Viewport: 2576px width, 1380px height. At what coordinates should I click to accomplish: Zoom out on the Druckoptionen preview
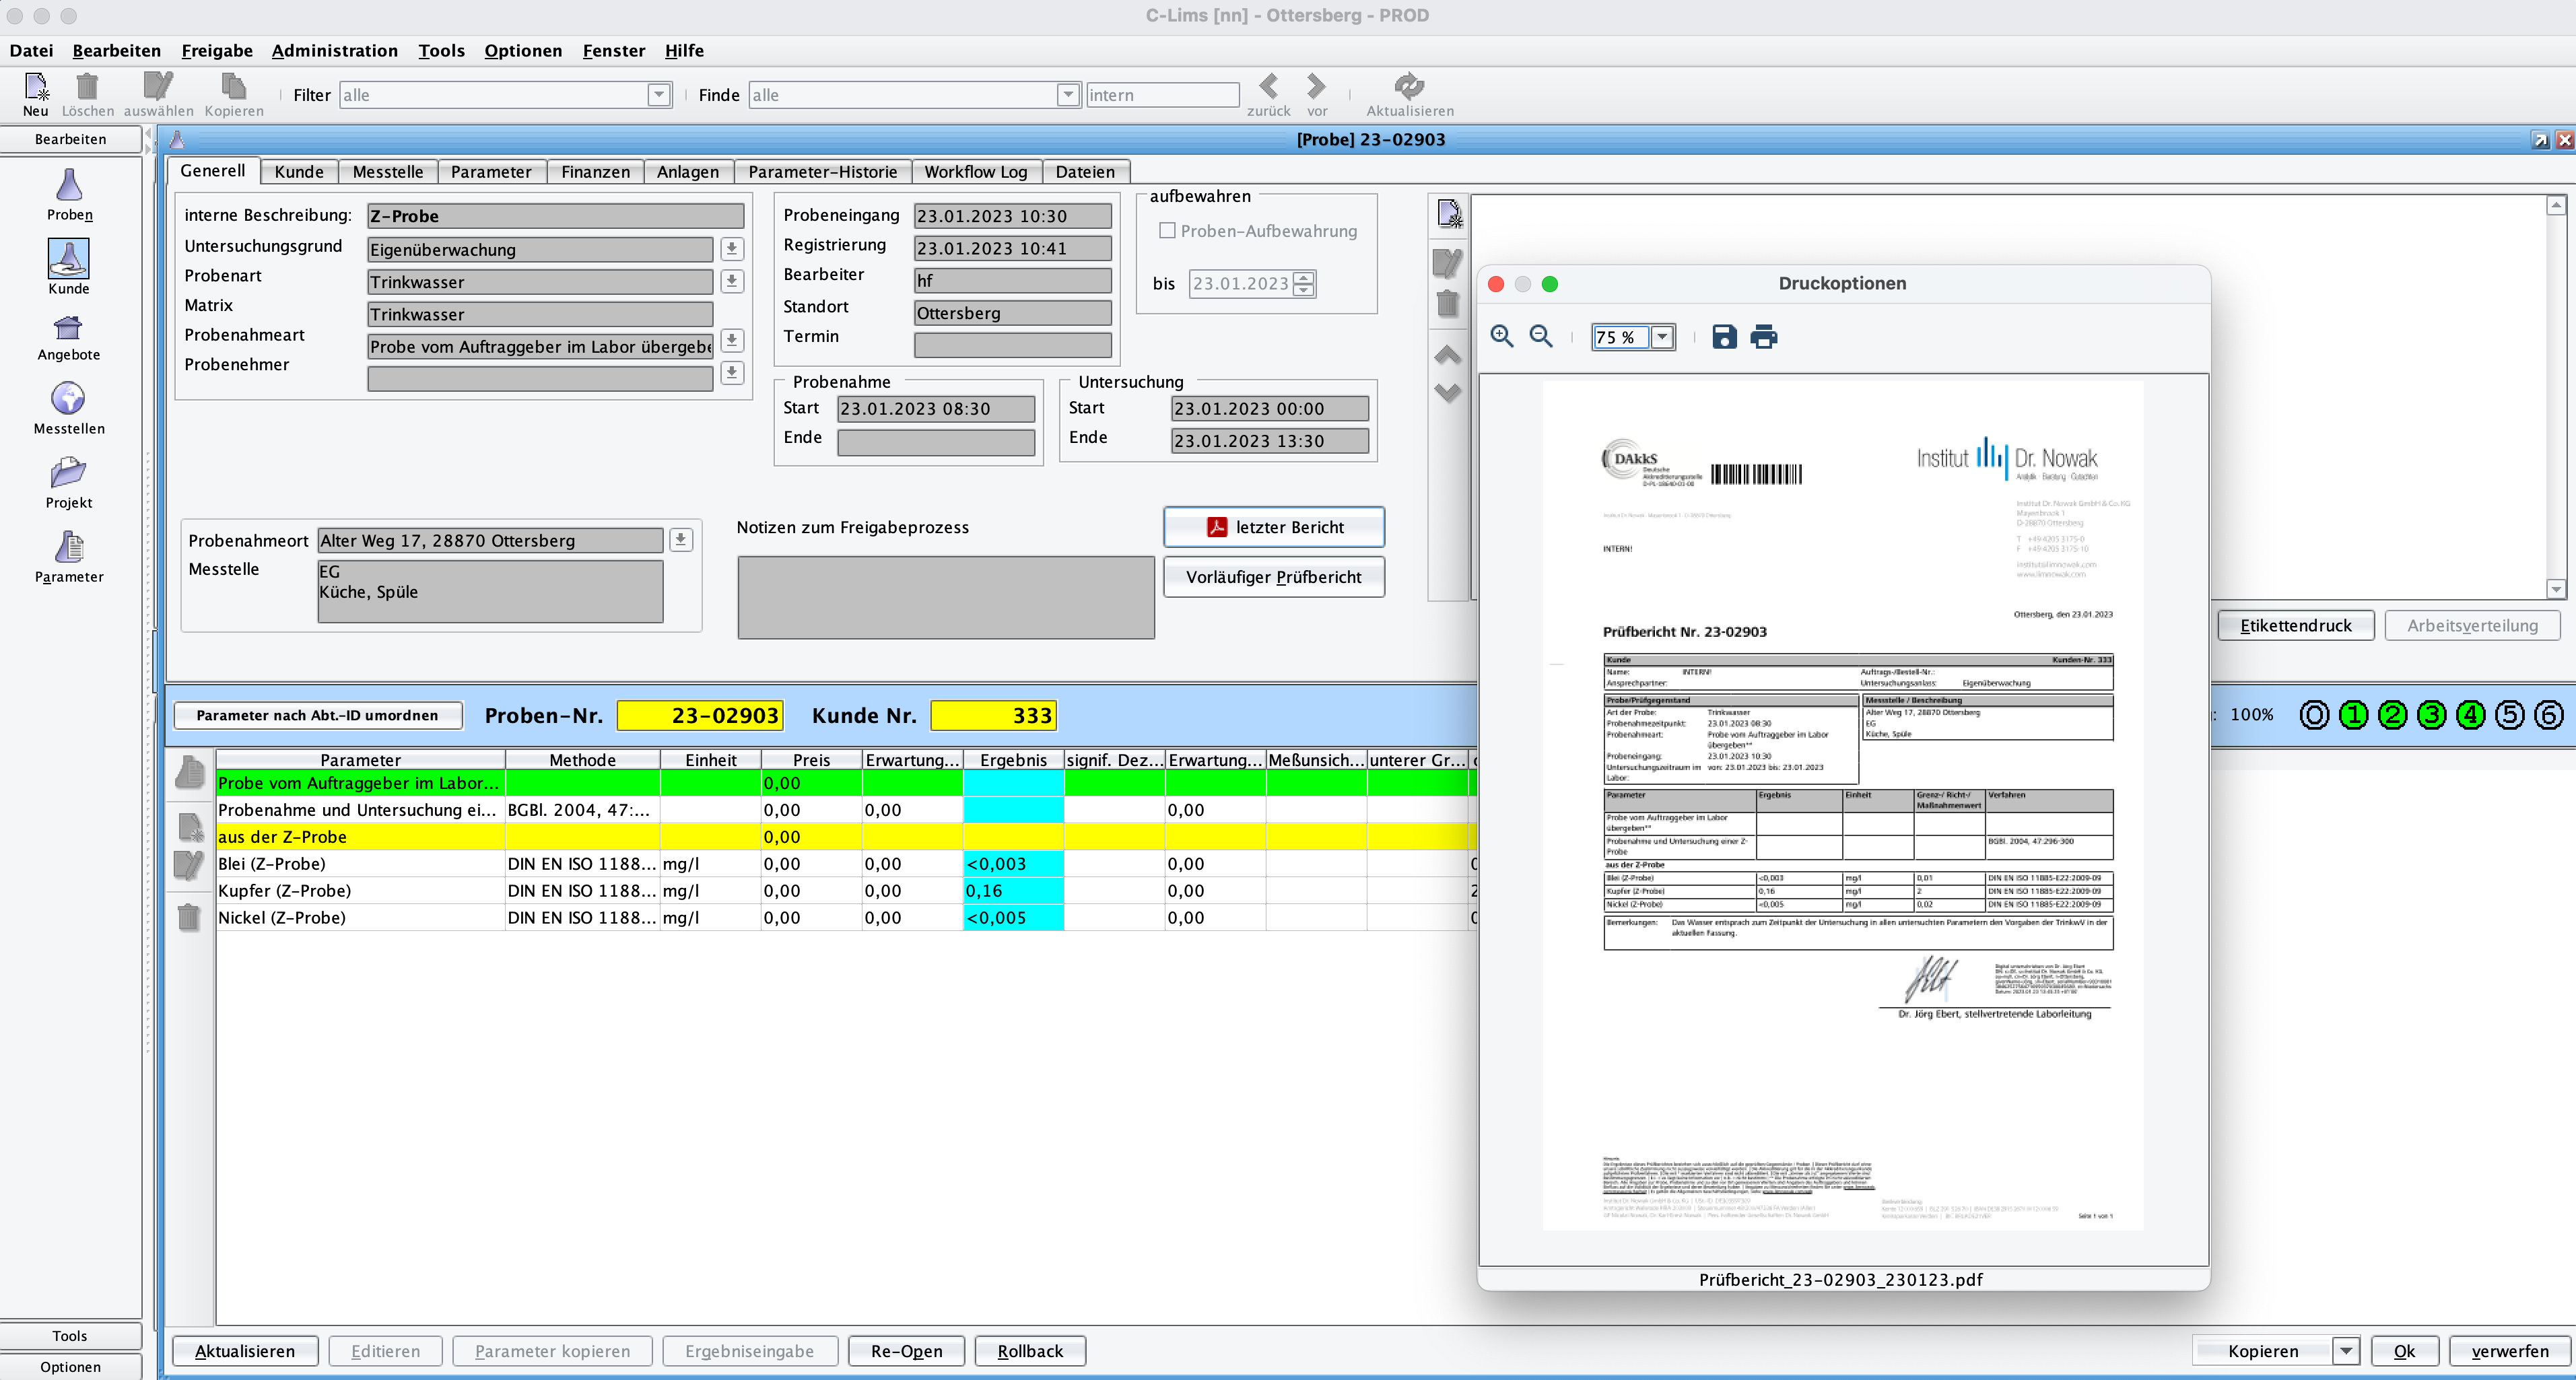pyautogui.click(x=1541, y=337)
